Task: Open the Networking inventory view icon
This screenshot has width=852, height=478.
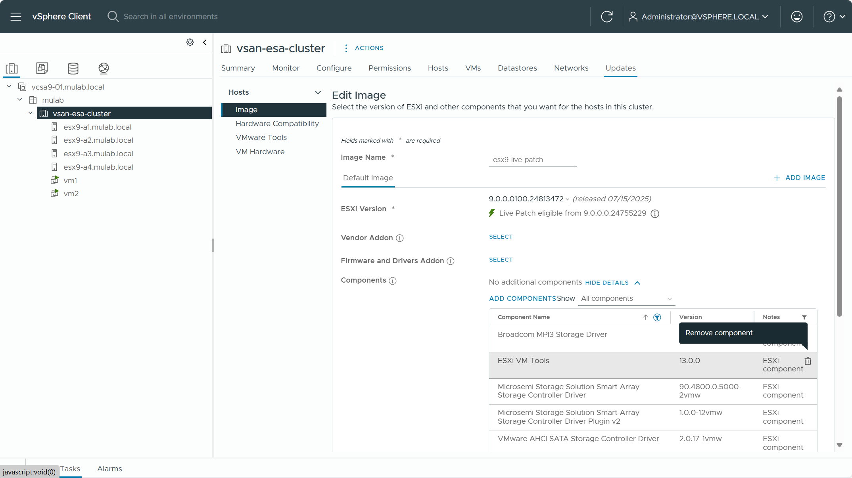Action: tap(104, 69)
